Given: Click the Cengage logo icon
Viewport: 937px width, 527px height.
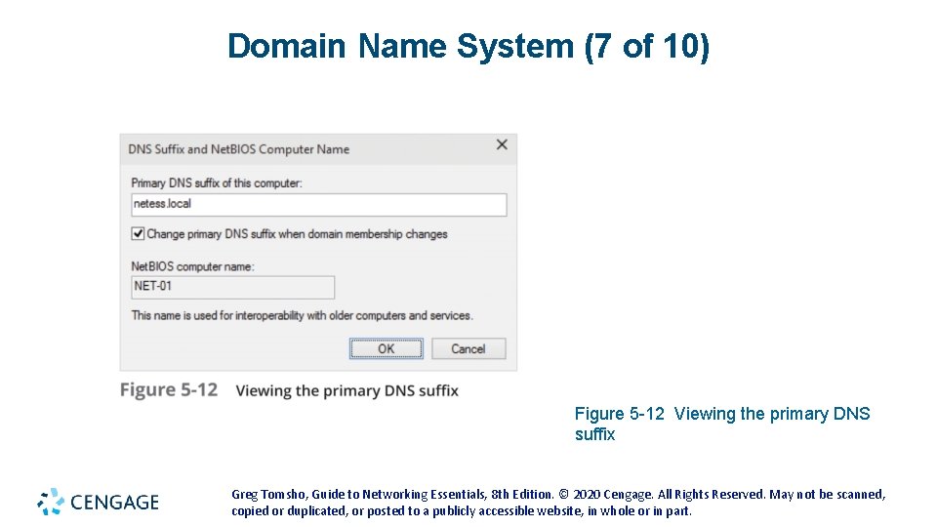Looking at the screenshot, I should tap(51, 502).
